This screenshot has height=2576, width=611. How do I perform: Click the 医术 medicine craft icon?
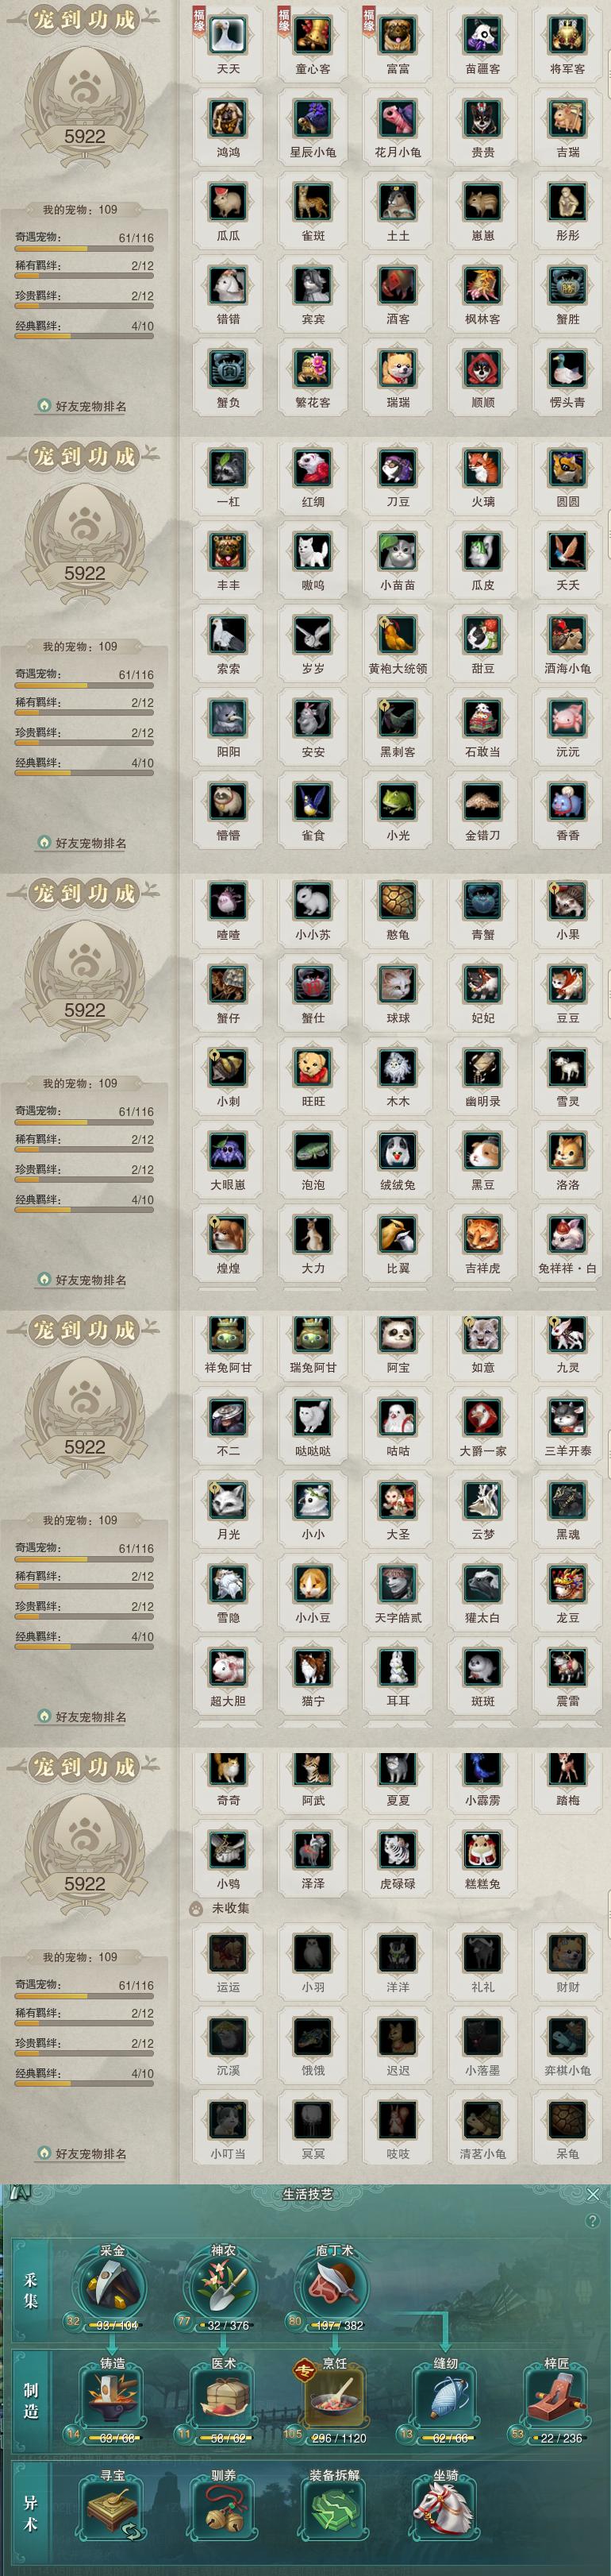(223, 2401)
